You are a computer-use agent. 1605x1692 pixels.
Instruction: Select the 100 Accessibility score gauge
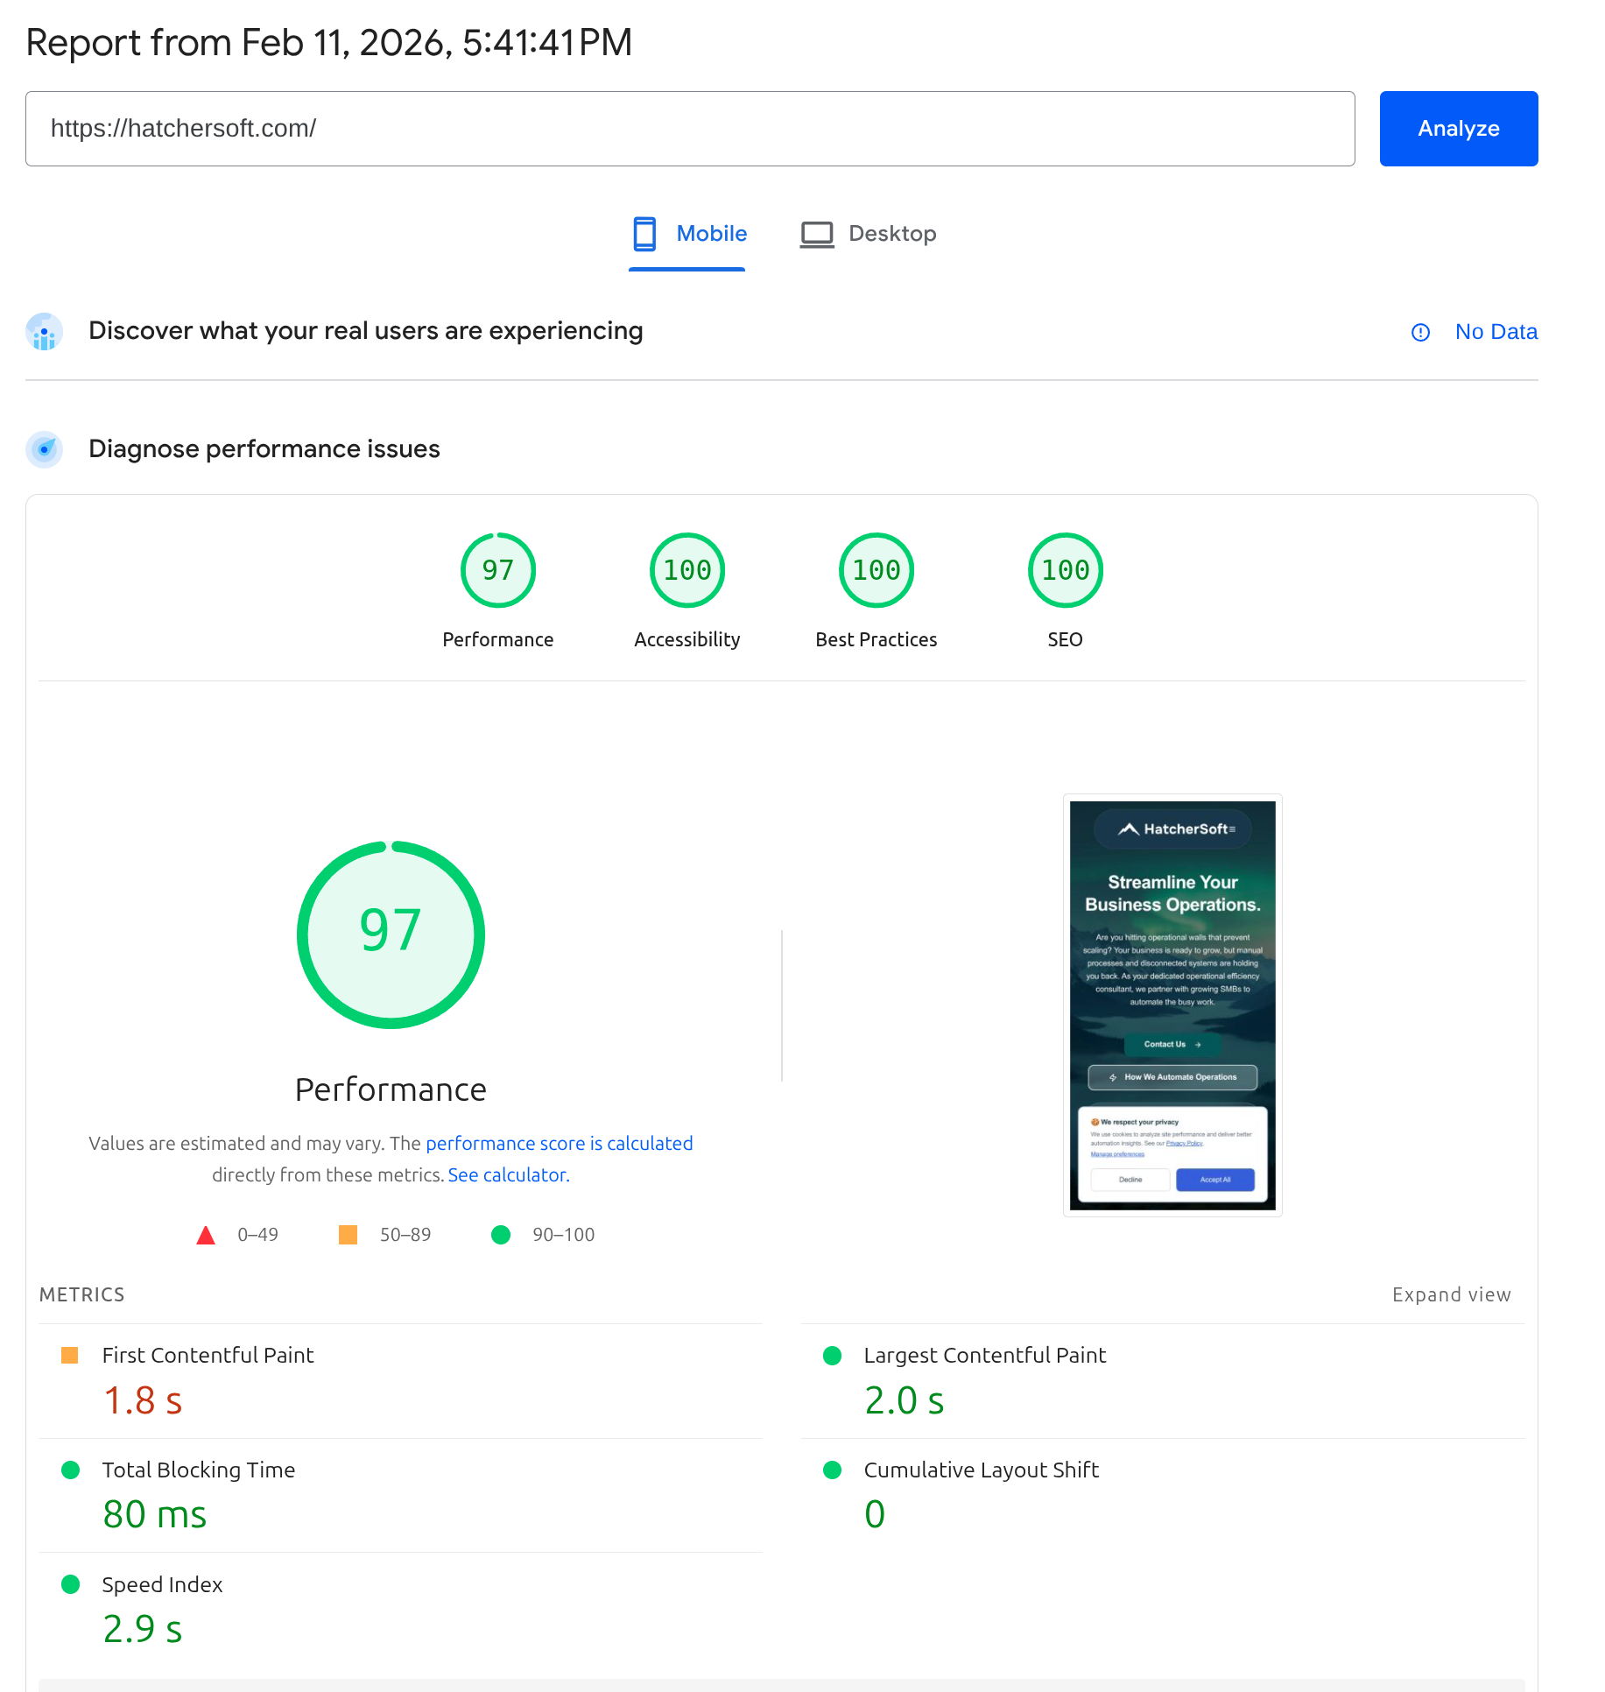pos(686,569)
